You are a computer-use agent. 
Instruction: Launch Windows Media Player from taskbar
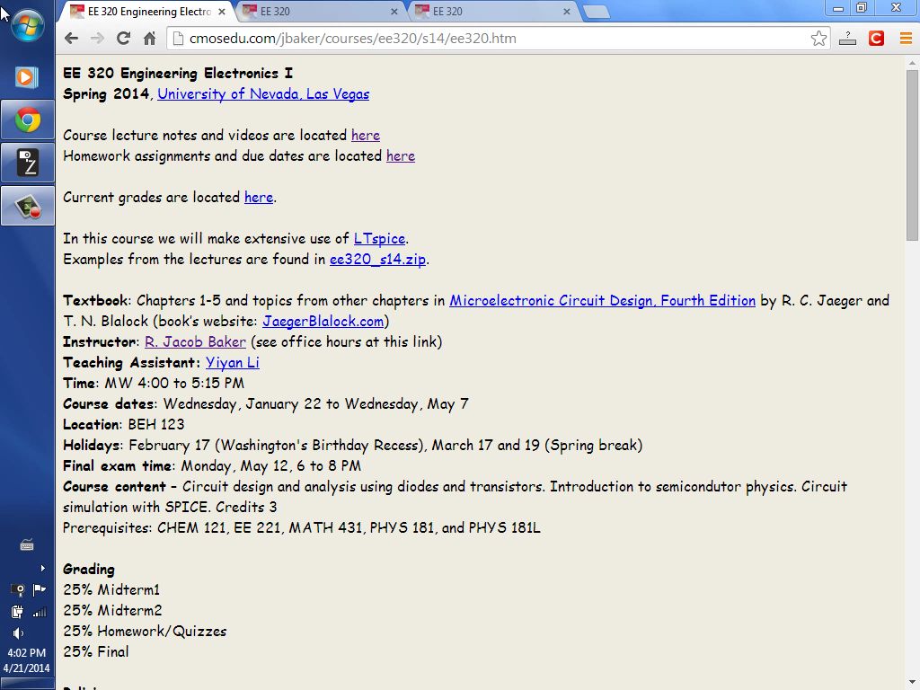[x=27, y=77]
